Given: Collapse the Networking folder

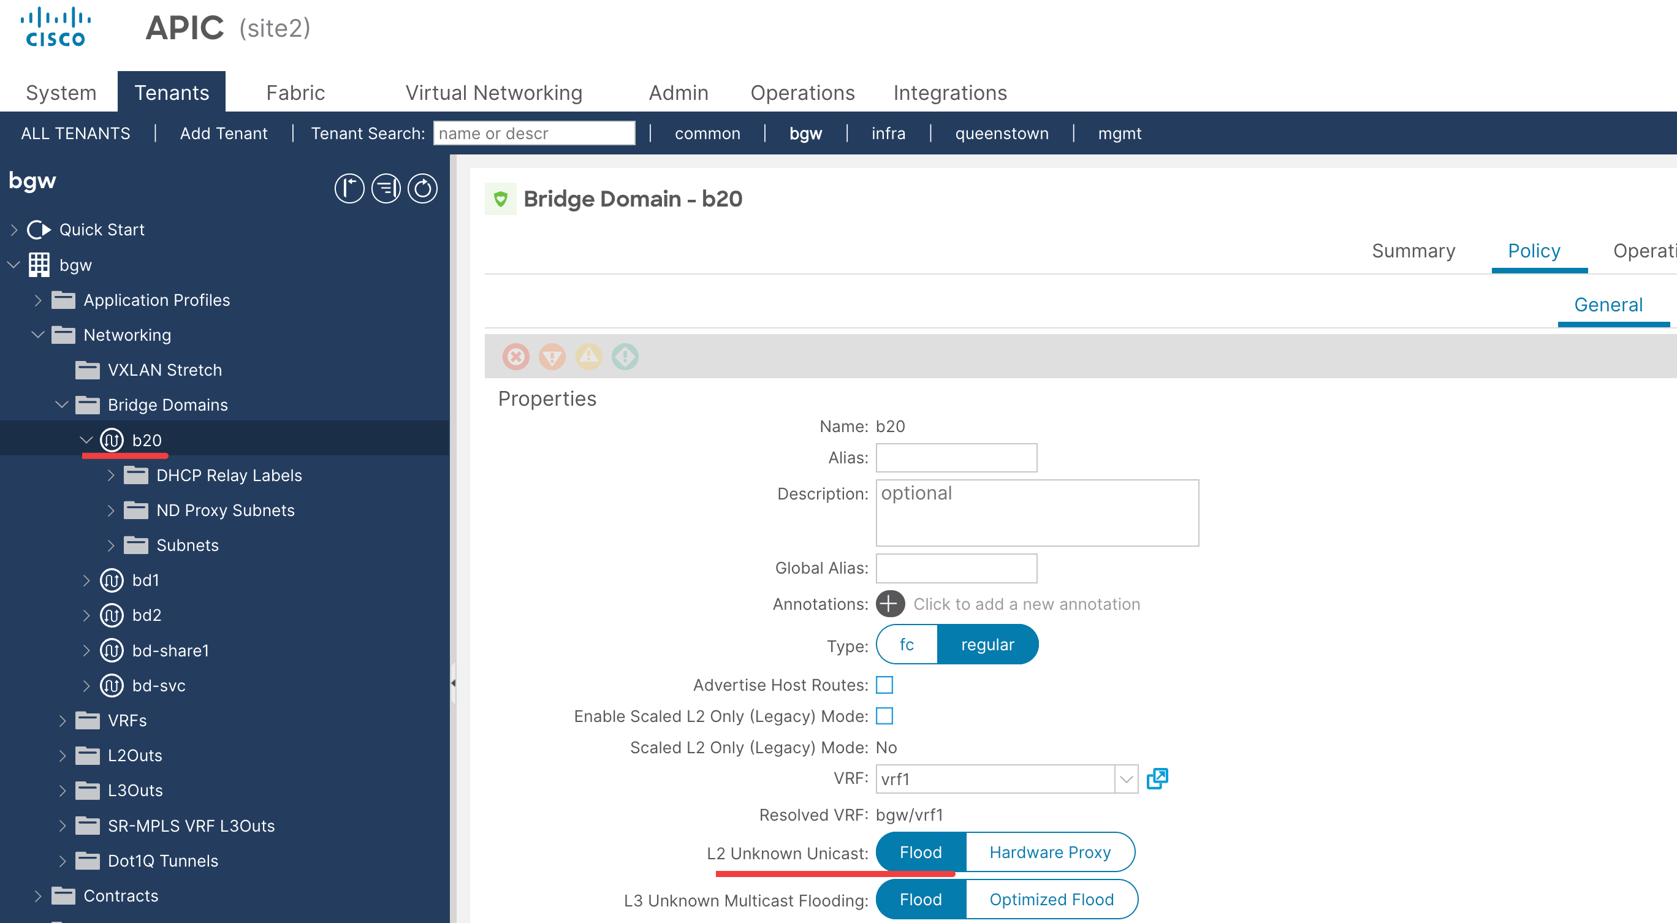Looking at the screenshot, I should pos(38,335).
